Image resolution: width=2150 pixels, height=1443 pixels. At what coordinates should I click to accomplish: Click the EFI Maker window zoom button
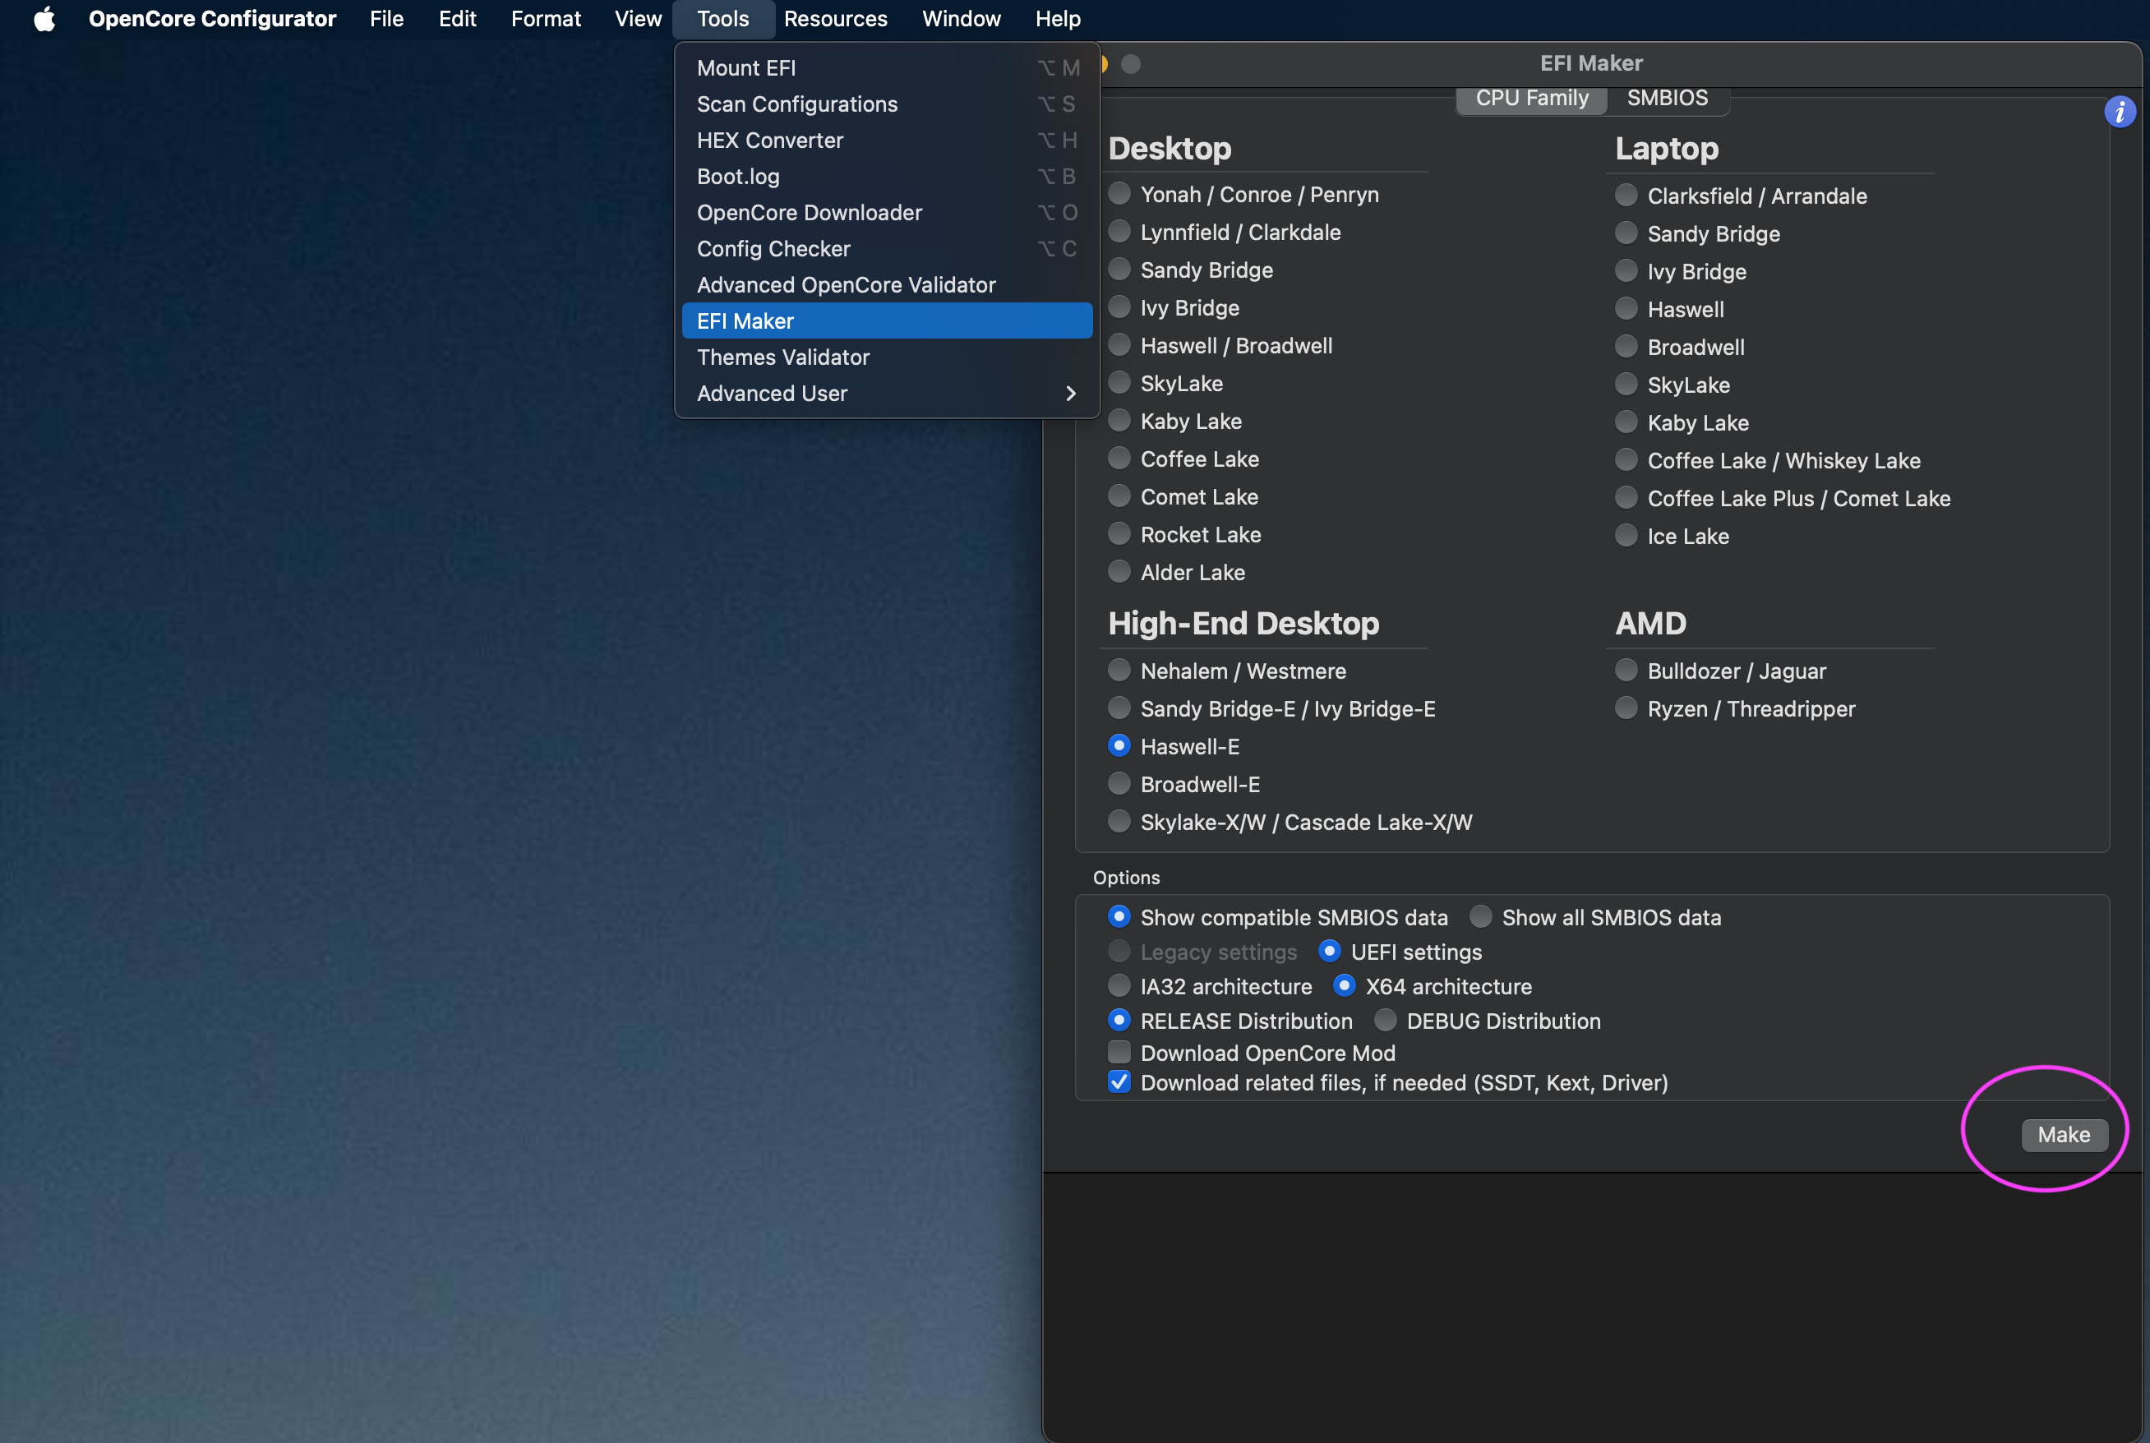(x=1131, y=63)
